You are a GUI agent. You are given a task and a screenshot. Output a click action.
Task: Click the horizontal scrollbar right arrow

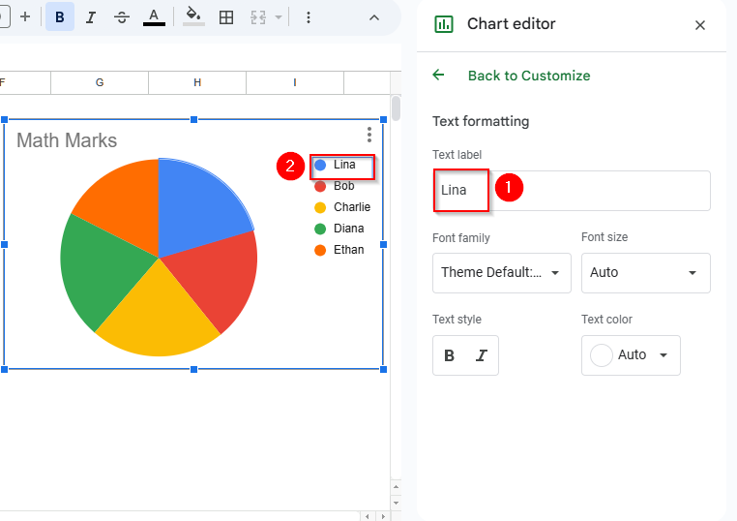tap(384, 516)
